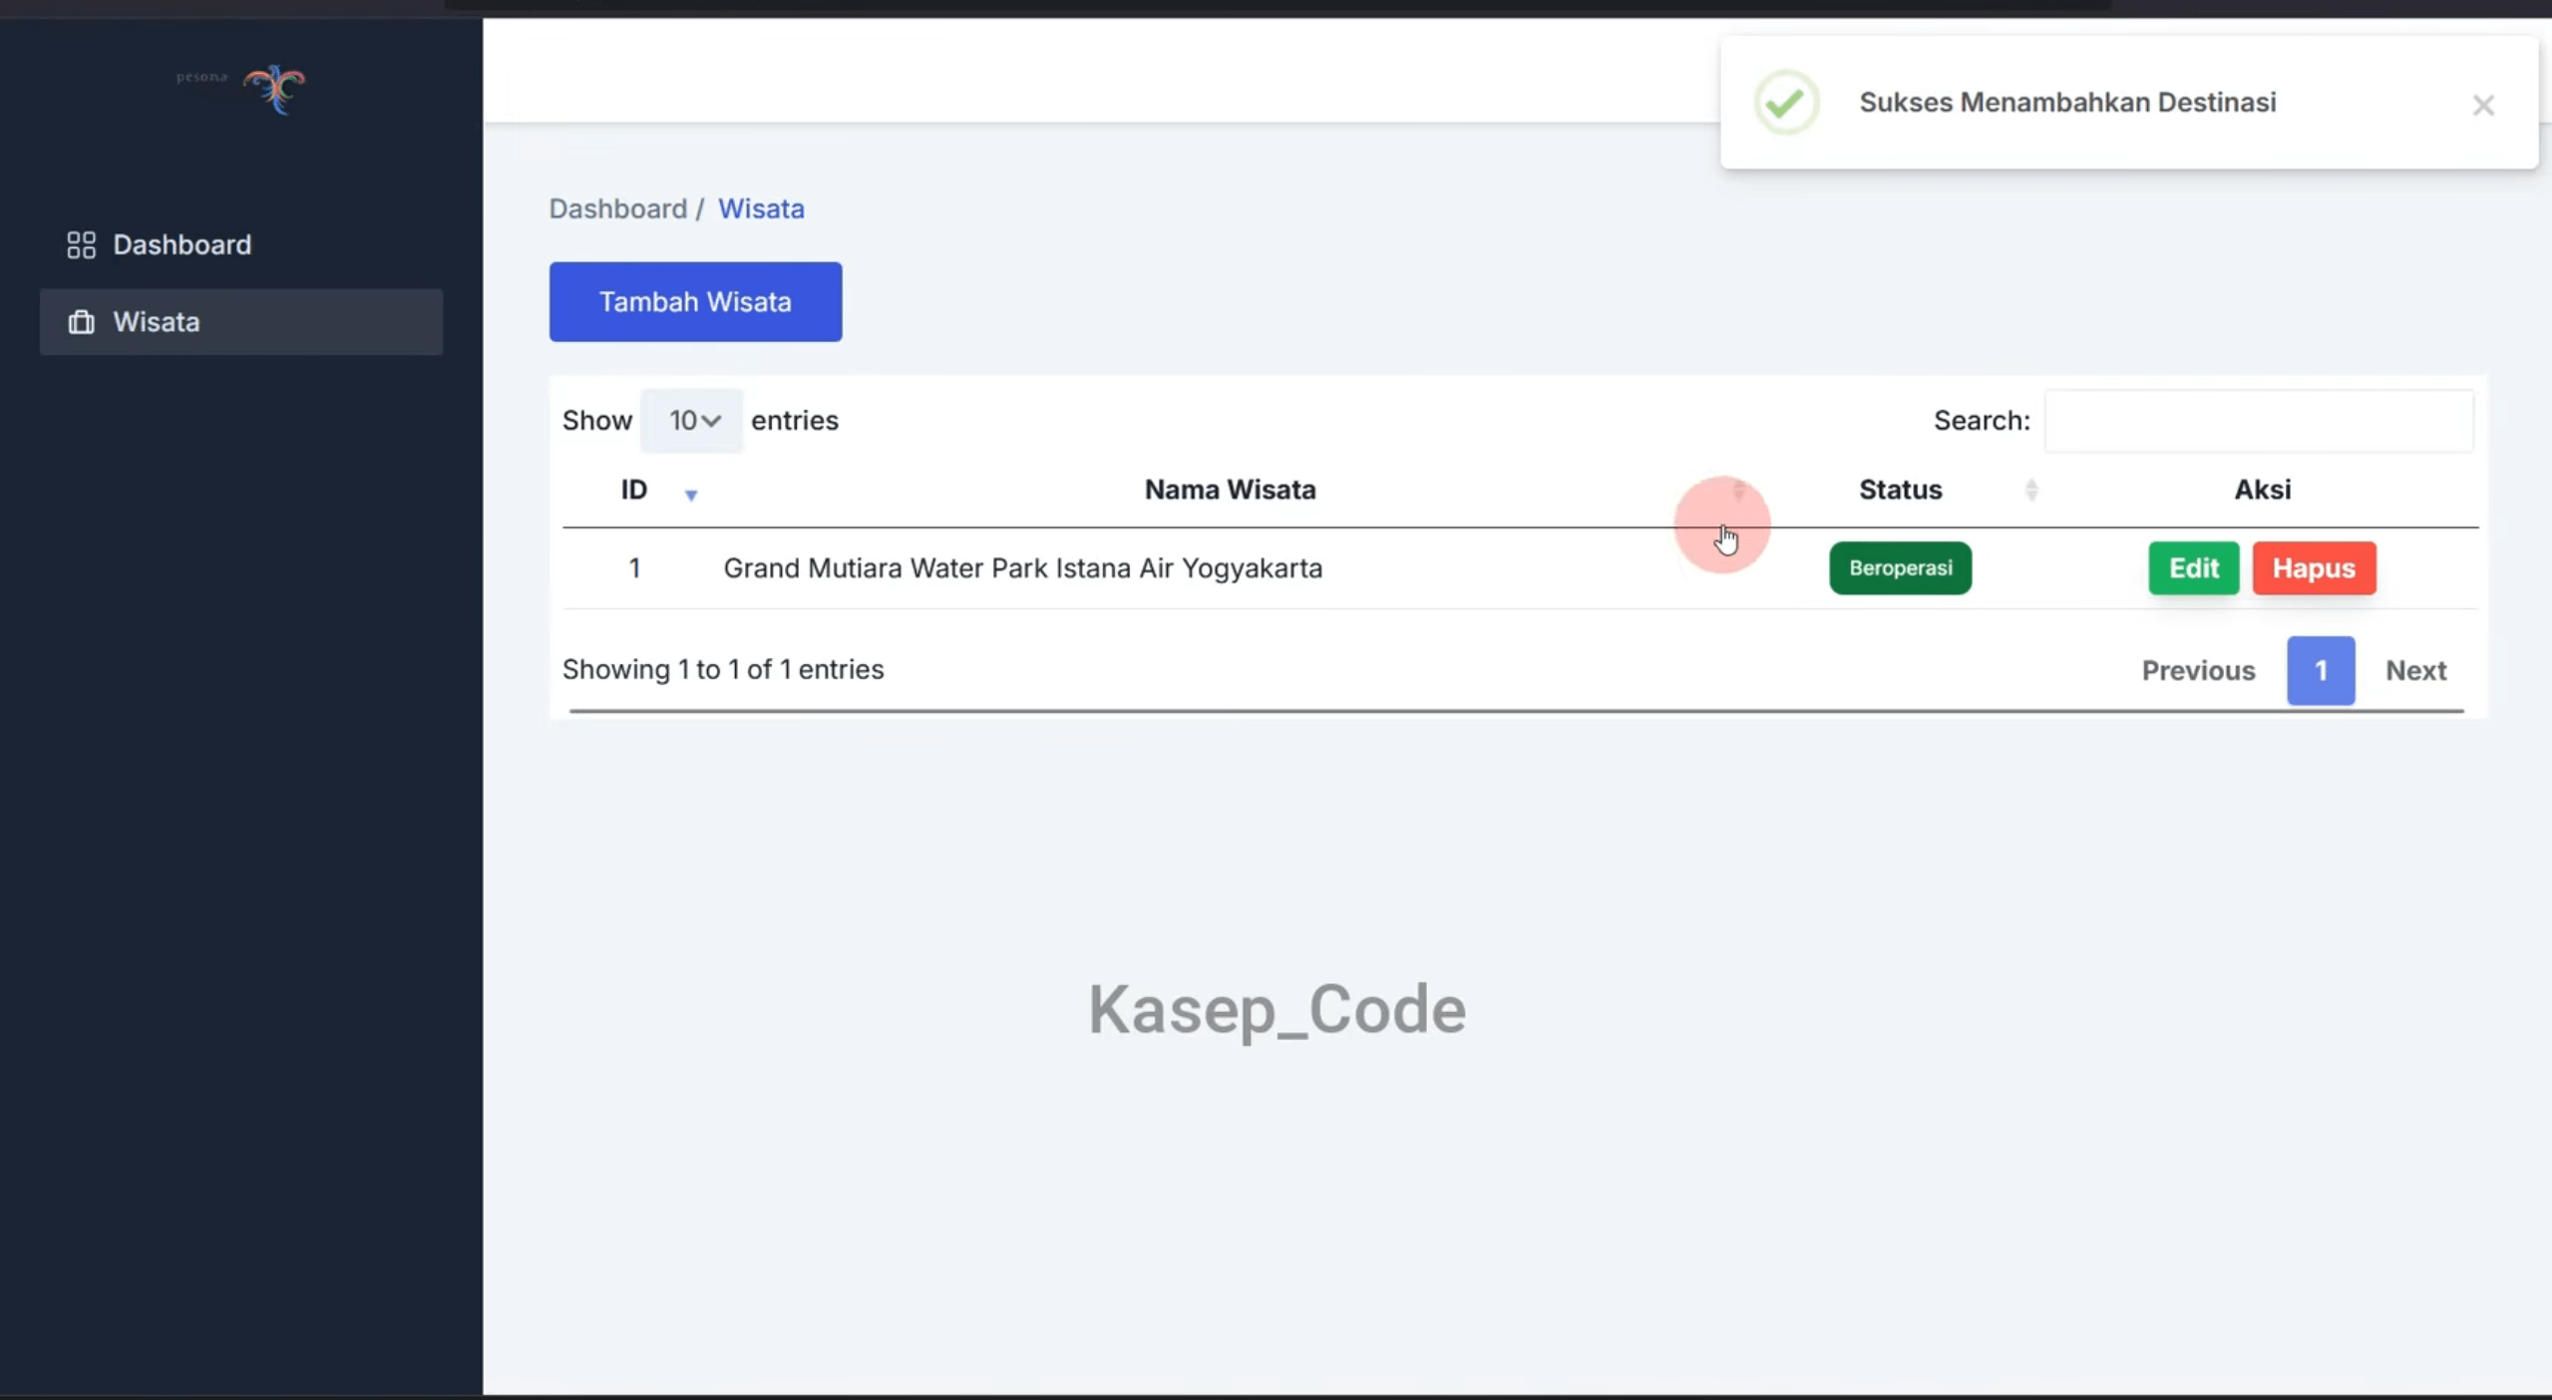Click Wisata breadcrumb link

(761, 208)
